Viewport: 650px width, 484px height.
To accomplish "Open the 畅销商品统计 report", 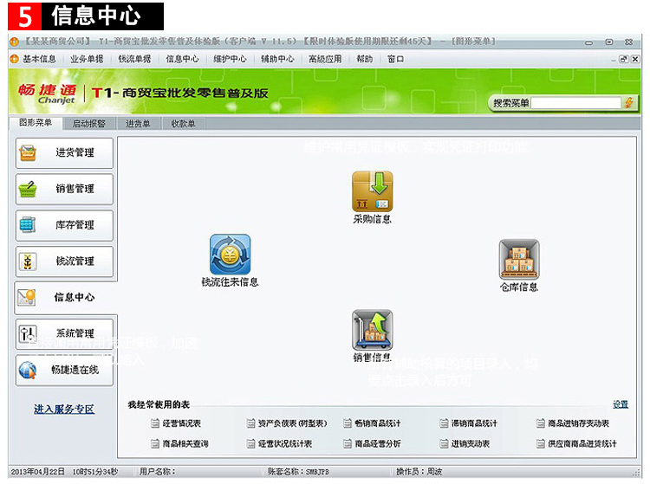I will click(x=373, y=423).
